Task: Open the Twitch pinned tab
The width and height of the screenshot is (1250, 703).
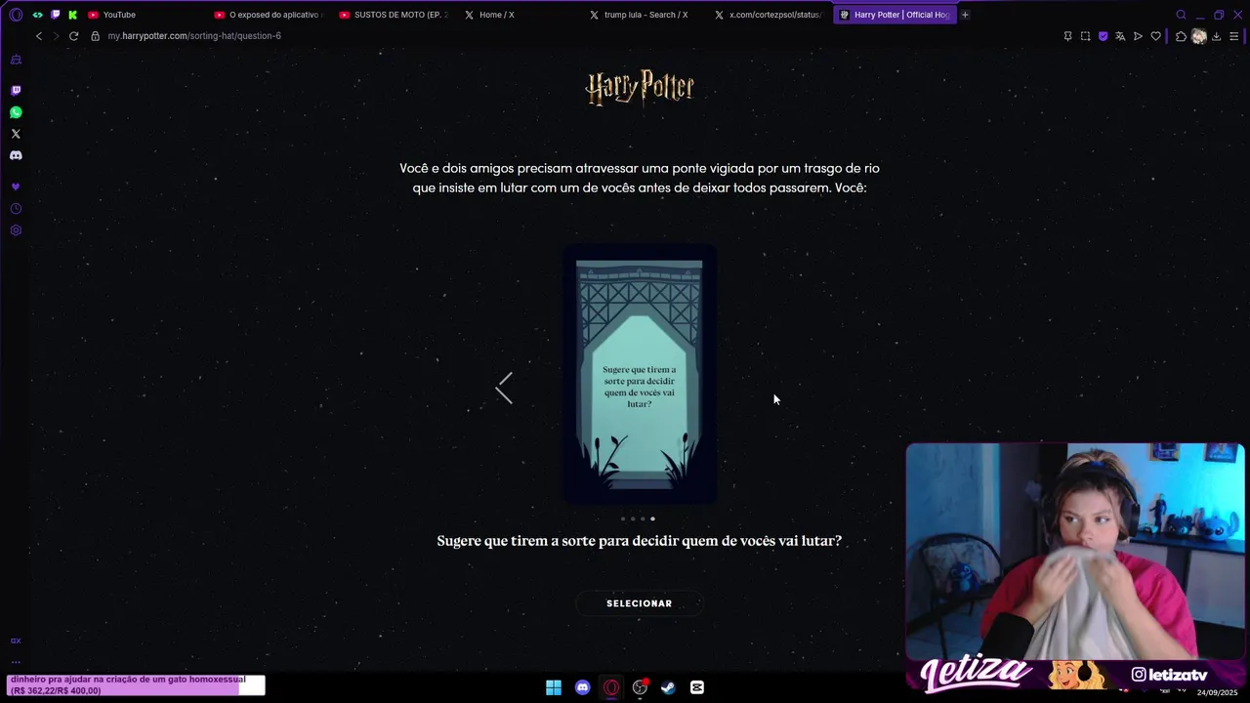Action: point(55,15)
